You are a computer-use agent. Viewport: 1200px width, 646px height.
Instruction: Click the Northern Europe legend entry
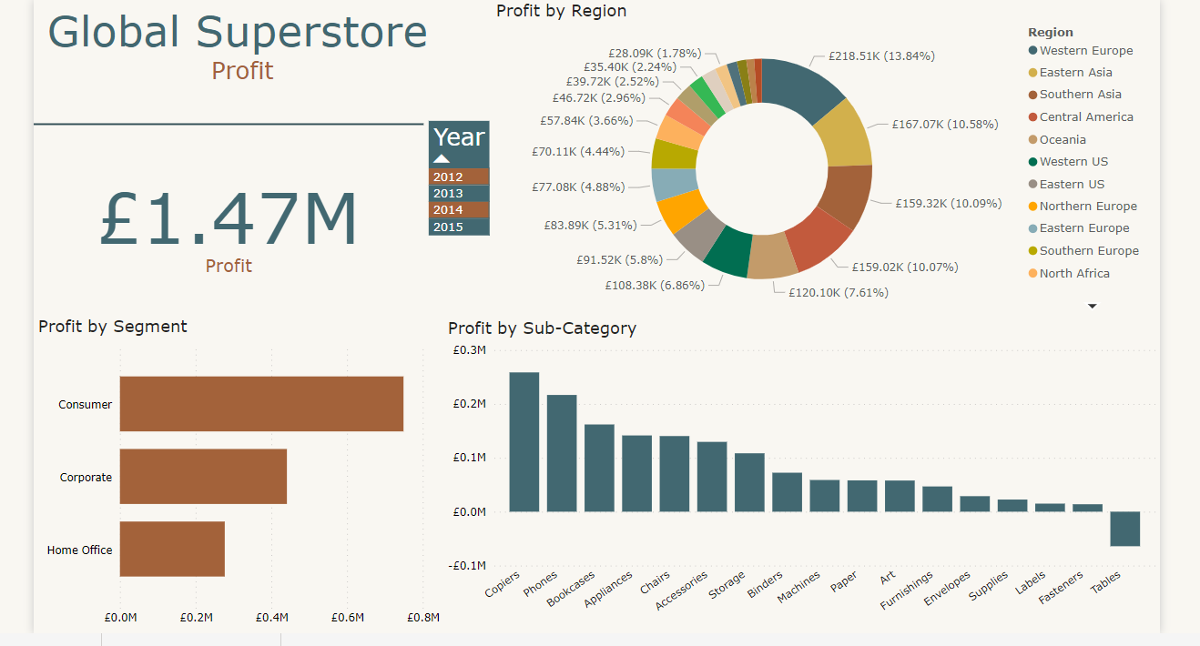pyautogui.click(x=1083, y=207)
